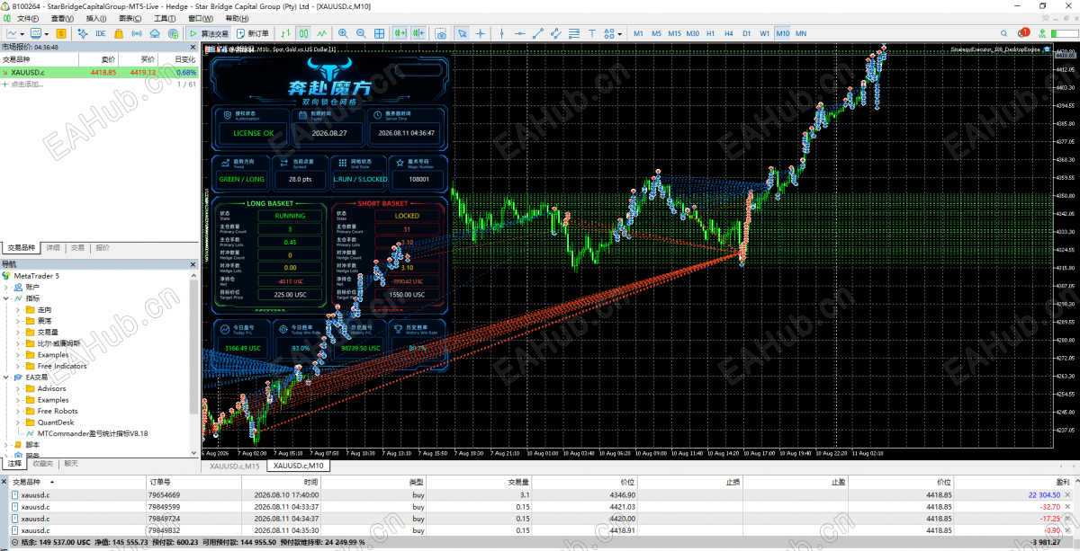Collapse the 指标 indicators node
The image size is (1080, 551).
pos(7,298)
